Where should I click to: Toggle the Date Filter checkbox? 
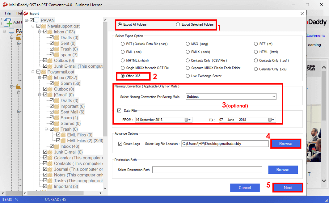coord(119,110)
